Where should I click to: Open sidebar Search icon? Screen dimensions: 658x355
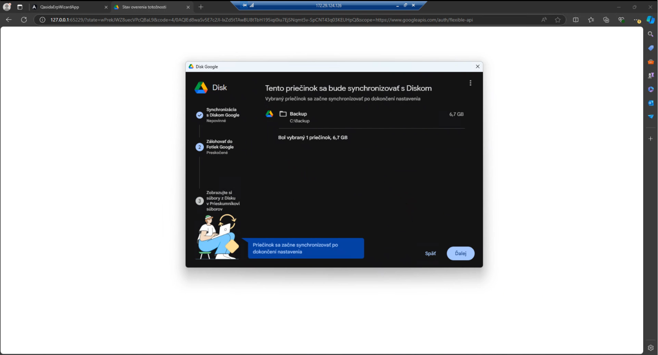[650, 34]
